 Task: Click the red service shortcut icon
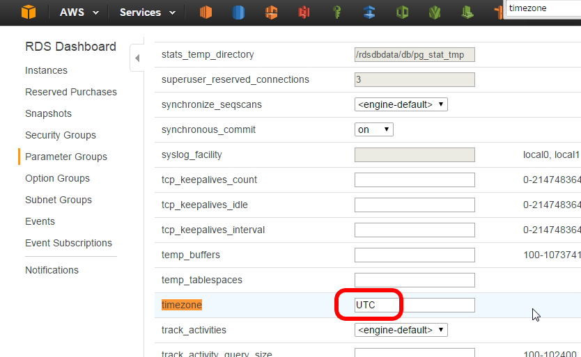click(304, 13)
